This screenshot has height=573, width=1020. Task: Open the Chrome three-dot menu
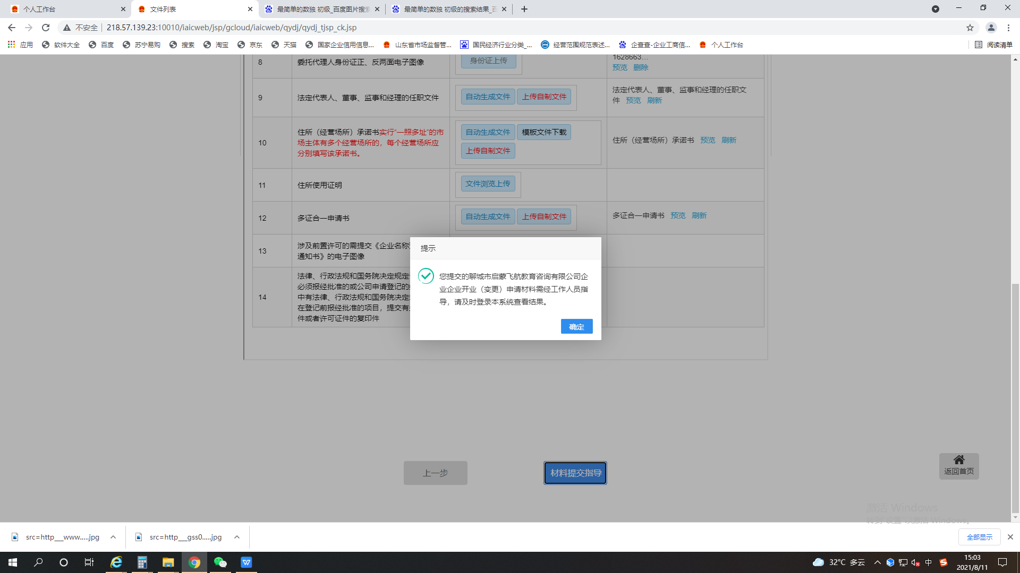tap(1008, 28)
